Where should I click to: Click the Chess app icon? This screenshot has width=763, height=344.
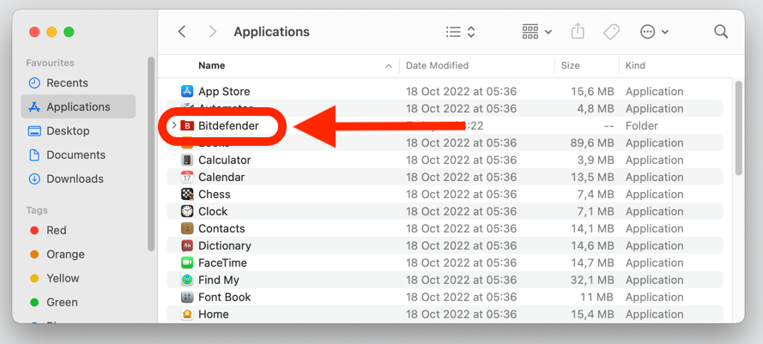pos(187,194)
